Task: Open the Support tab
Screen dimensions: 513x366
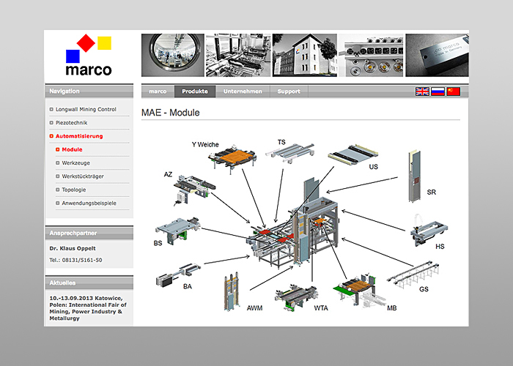Action: coord(289,92)
